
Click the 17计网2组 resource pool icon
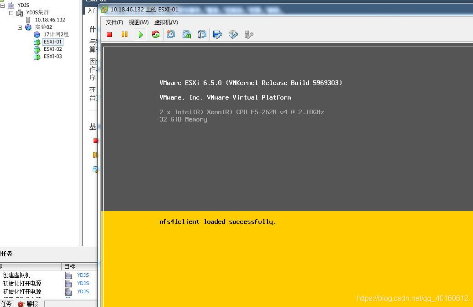click(37, 34)
